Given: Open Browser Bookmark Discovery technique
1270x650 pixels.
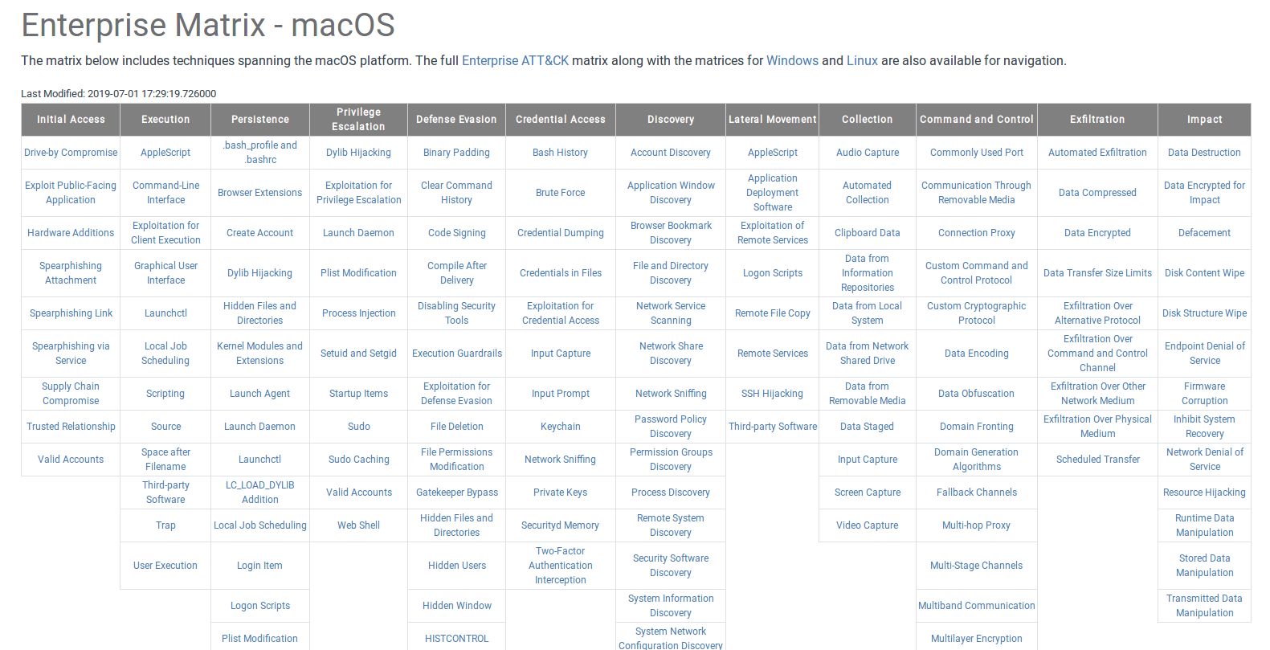Looking at the screenshot, I should [x=671, y=232].
